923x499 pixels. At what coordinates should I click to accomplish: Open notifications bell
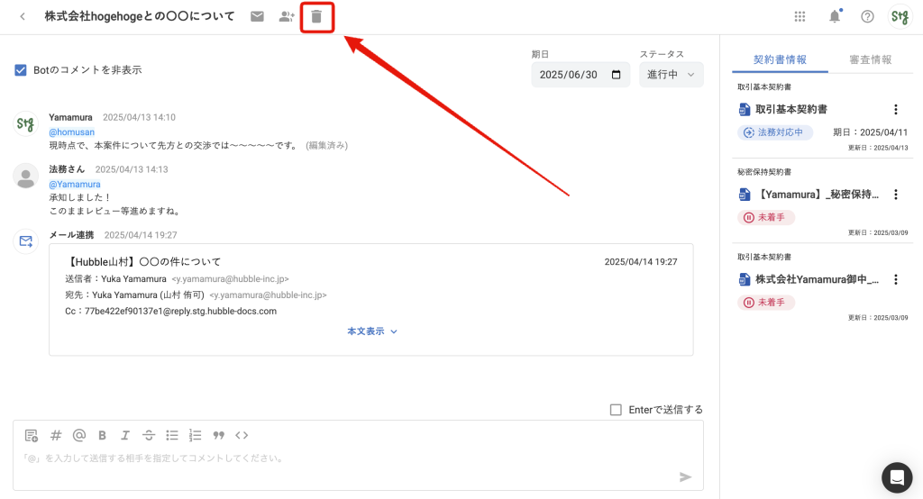tap(835, 16)
